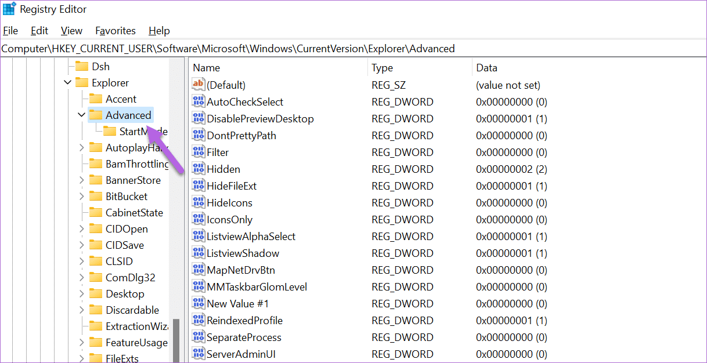Click the Dsh folder icon
This screenshot has width=707, height=363.
(82, 67)
